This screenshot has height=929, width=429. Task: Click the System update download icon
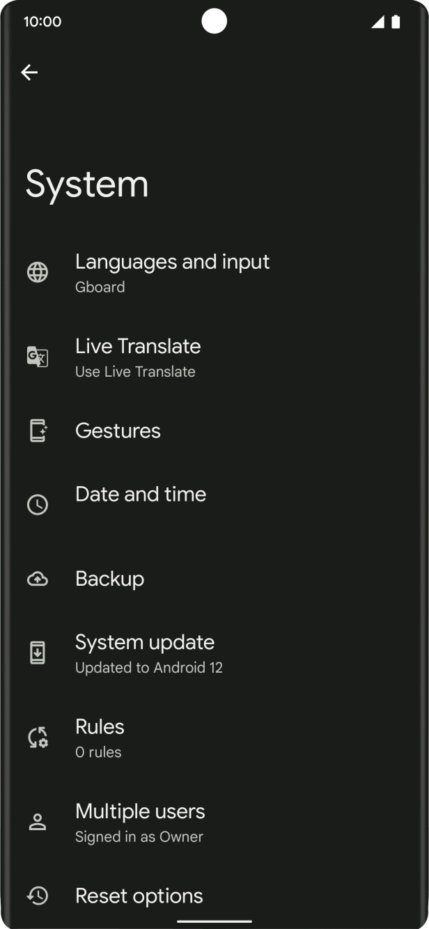pyautogui.click(x=37, y=653)
